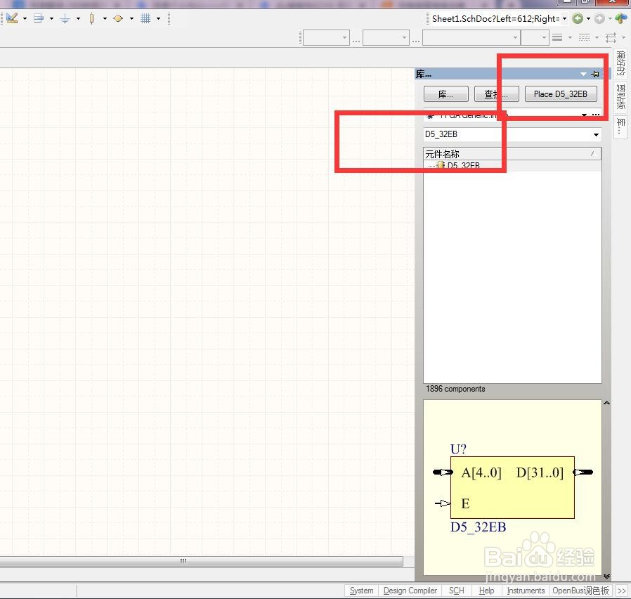Open the Help panel menu
The height and width of the screenshot is (599, 631).
(x=486, y=591)
